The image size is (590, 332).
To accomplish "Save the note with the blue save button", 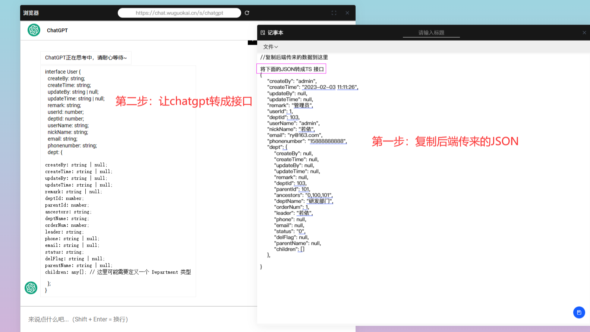I will pyautogui.click(x=579, y=312).
